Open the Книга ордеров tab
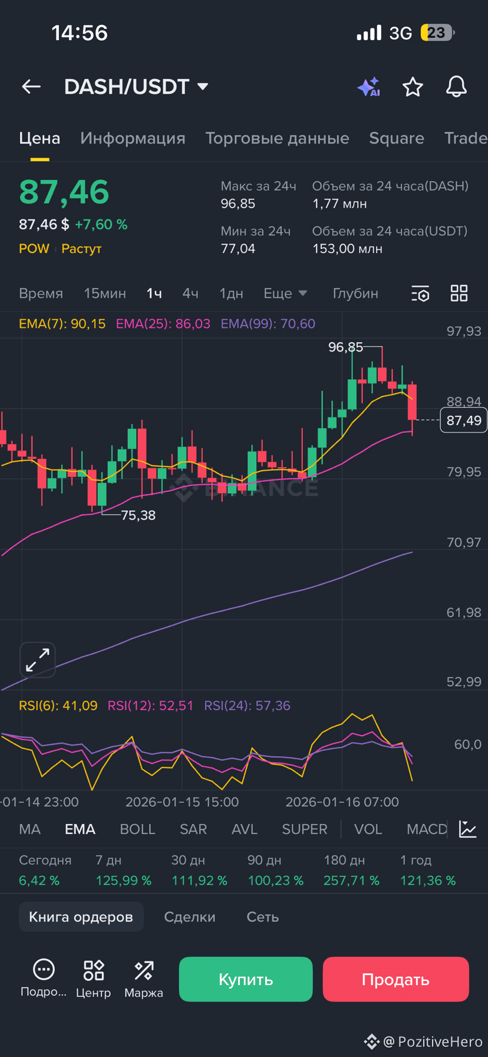 pyautogui.click(x=81, y=917)
